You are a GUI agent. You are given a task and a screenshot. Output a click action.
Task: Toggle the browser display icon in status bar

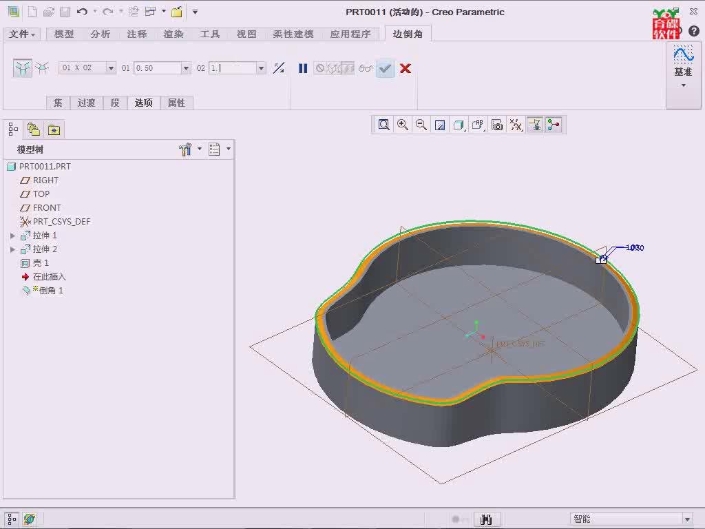tap(30, 519)
